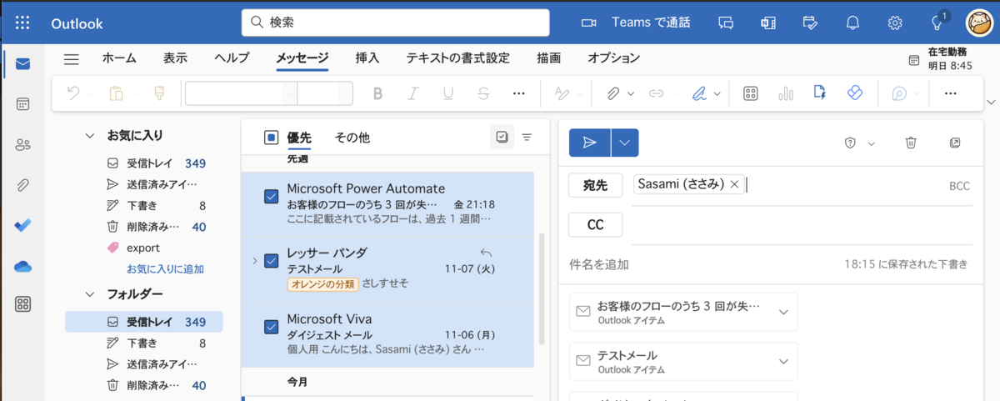The image size is (1000, 401).
Task: Collapse the フォルダー section chevron
Action: (89, 293)
